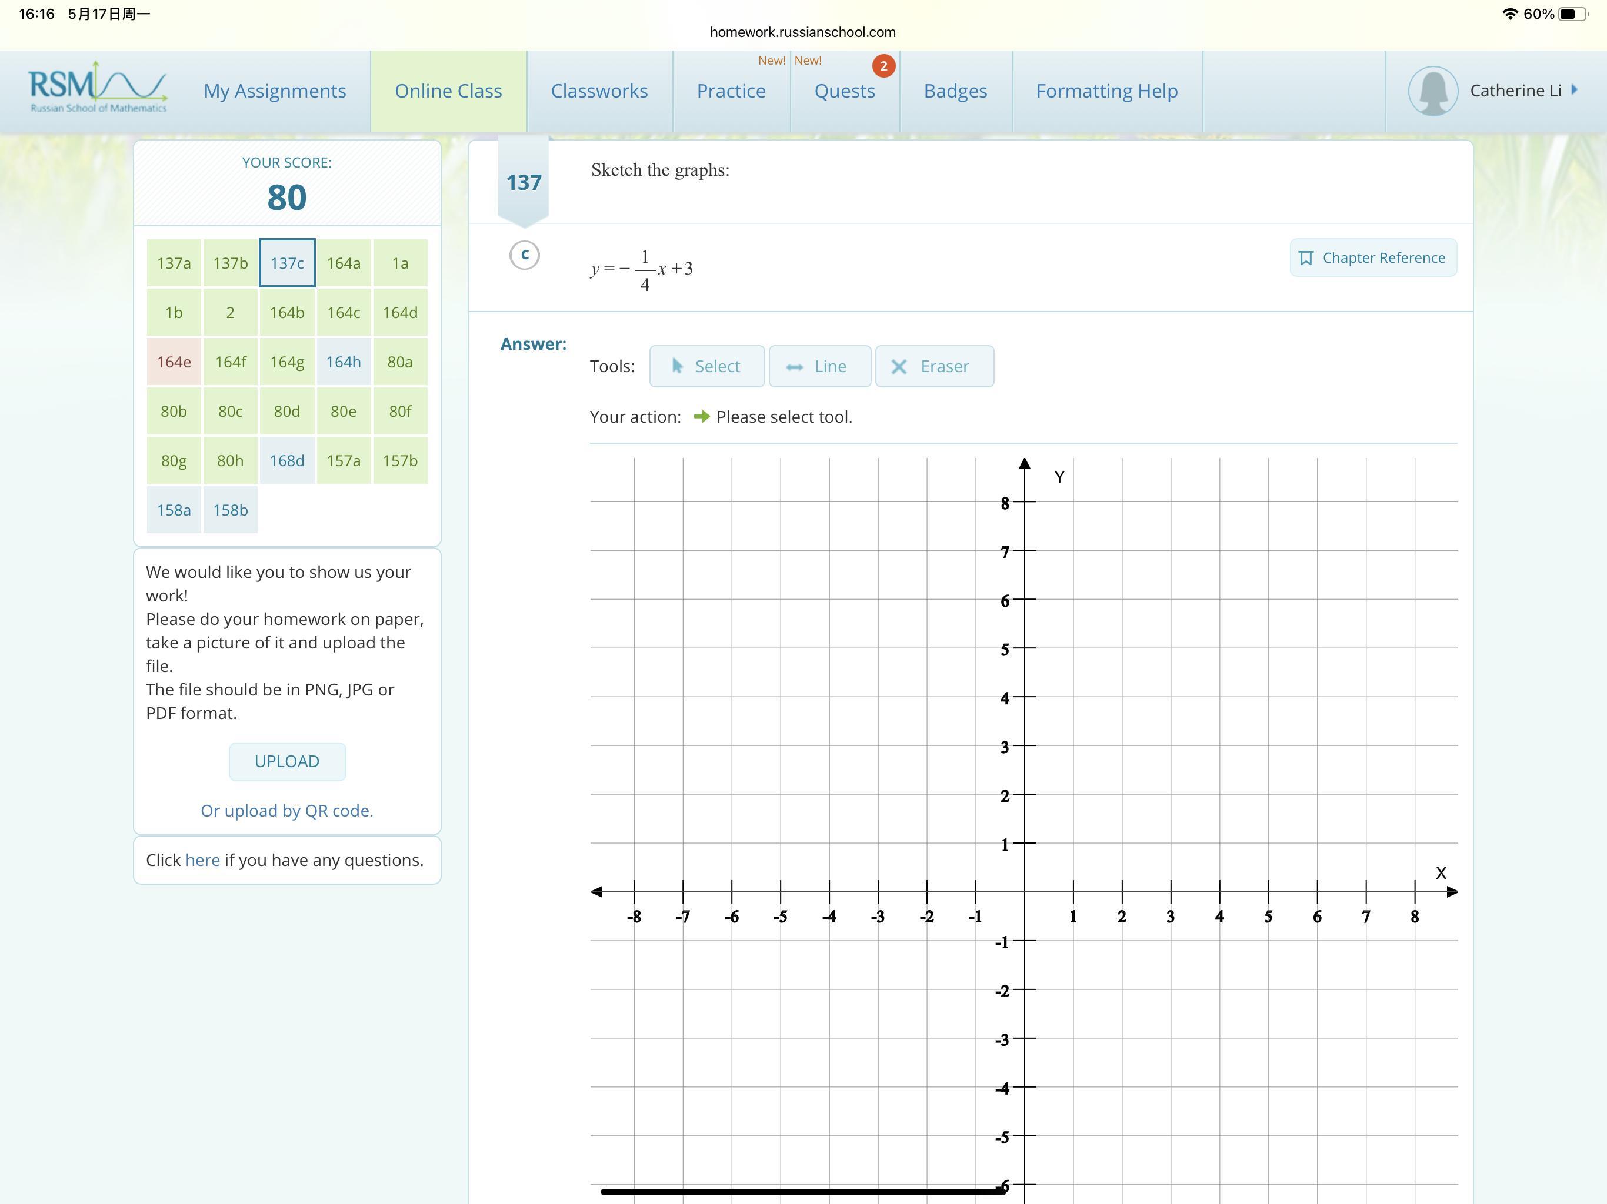Open the My Assignments tab
1607x1204 pixels.
[x=275, y=91]
